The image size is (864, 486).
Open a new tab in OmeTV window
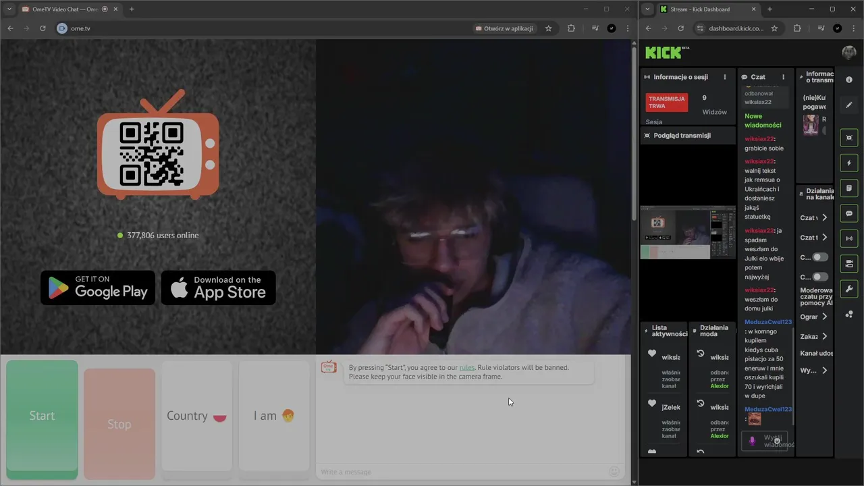pyautogui.click(x=132, y=9)
